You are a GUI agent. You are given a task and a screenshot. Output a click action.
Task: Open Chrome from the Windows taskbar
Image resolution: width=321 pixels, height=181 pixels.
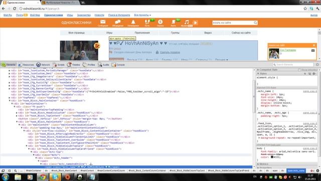click(x=43, y=177)
